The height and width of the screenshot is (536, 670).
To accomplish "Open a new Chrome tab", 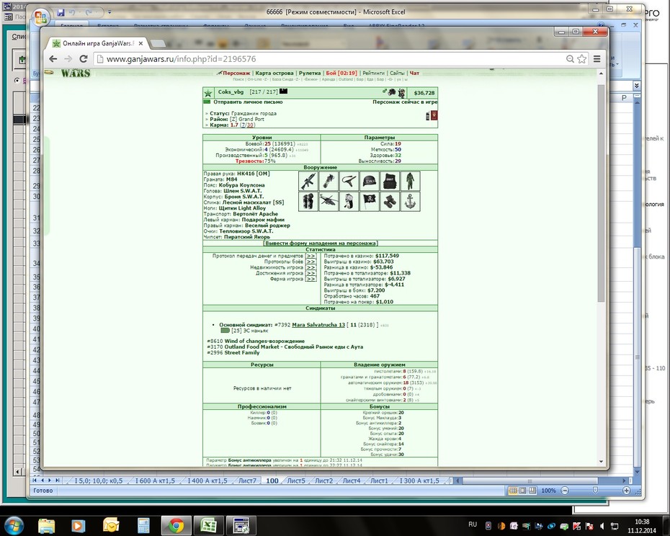I will pyautogui.click(x=158, y=43).
